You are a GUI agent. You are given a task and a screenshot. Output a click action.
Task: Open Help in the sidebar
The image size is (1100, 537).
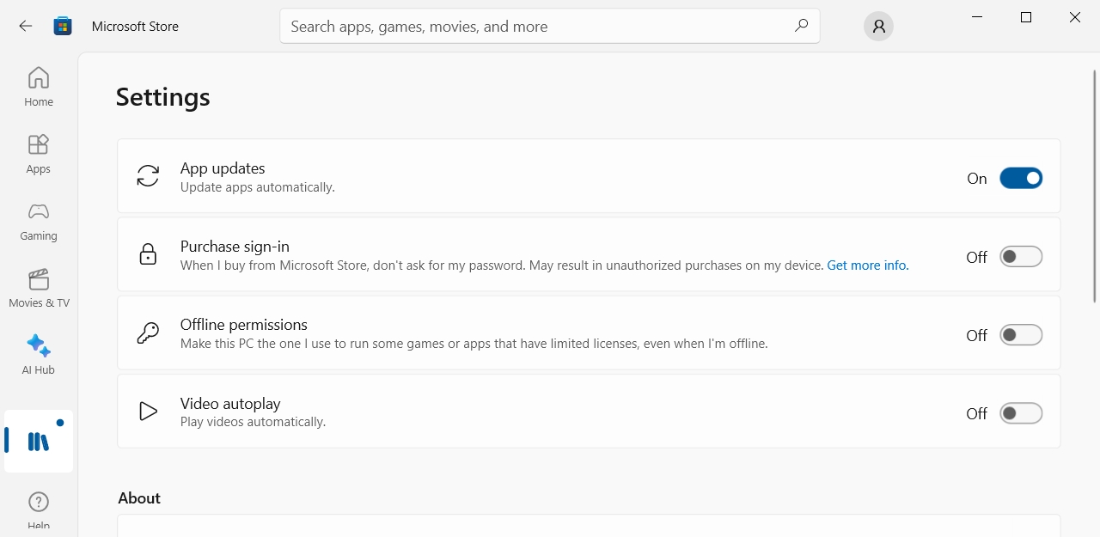[x=39, y=510]
